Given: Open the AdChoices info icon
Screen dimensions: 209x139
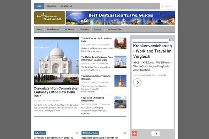Looking at the screenshot, I should [170, 40].
